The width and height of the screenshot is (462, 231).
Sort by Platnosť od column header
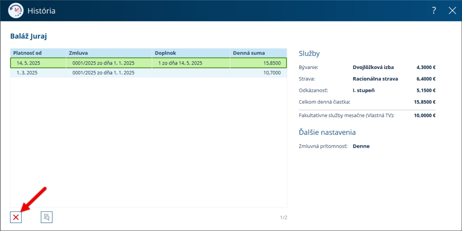38,53
